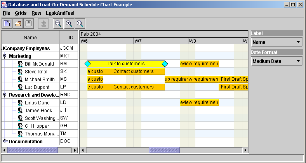
Task: Expand the Documentation tree node
Action: 5,141
